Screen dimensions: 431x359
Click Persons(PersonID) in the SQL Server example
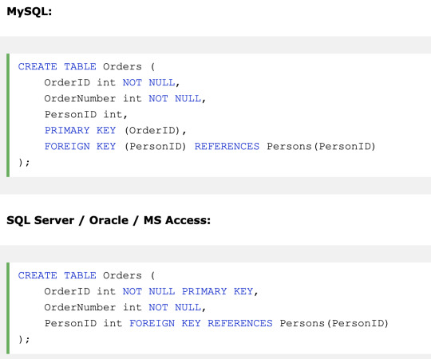(x=334, y=323)
